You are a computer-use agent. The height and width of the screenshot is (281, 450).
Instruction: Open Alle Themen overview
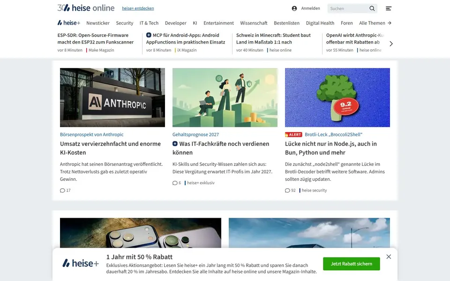pos(372,23)
